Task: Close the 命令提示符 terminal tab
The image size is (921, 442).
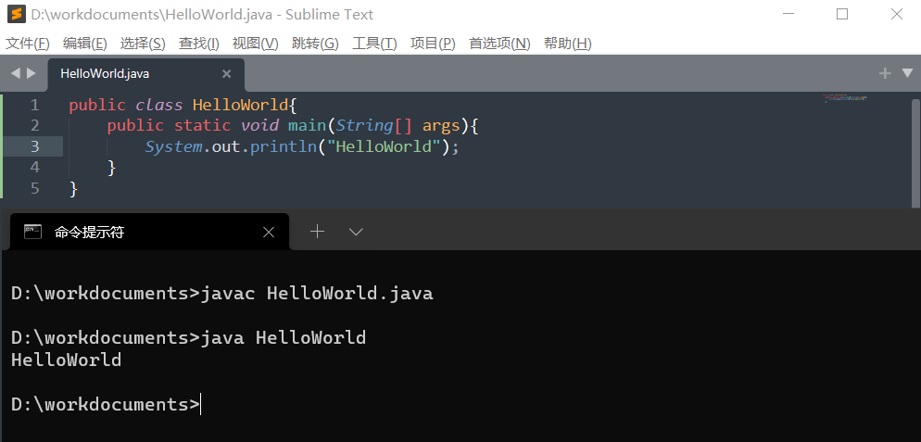Action: pyautogui.click(x=269, y=233)
